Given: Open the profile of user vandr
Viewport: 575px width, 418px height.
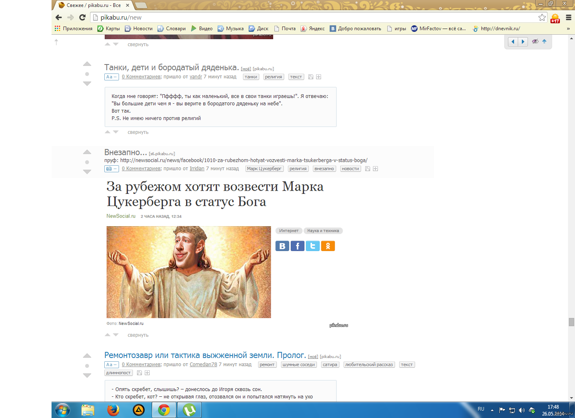Looking at the screenshot, I should [x=196, y=77].
